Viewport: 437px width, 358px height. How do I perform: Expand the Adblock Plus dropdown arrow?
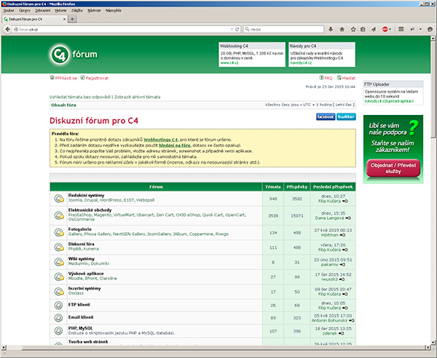pyautogui.click(x=391, y=30)
